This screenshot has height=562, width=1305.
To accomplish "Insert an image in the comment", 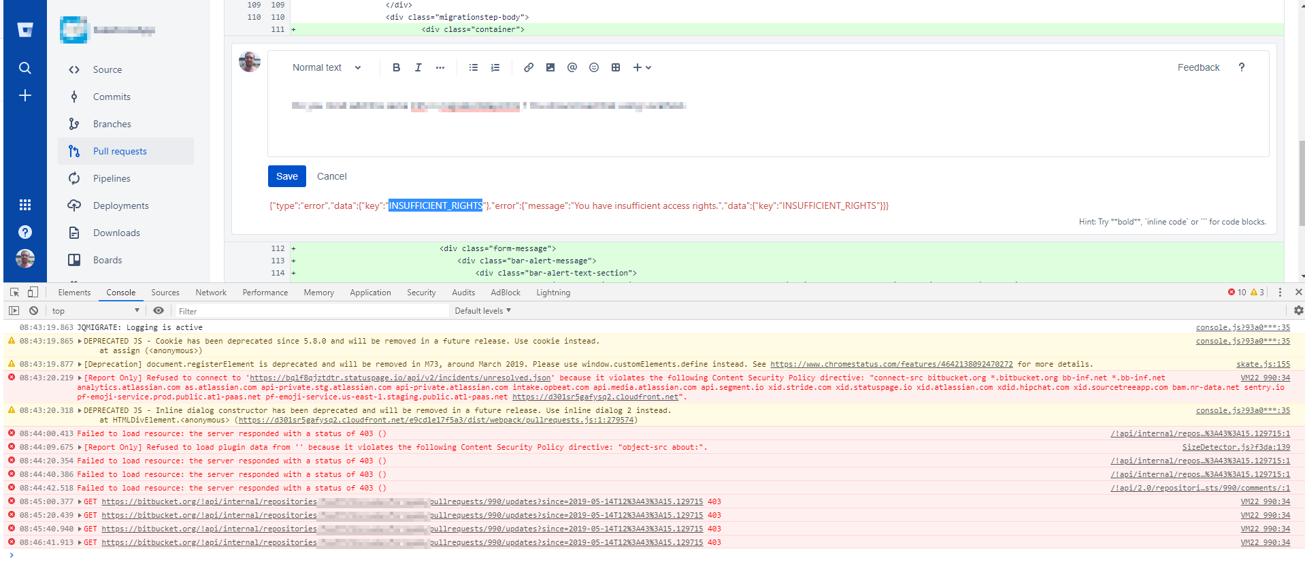I will (550, 67).
